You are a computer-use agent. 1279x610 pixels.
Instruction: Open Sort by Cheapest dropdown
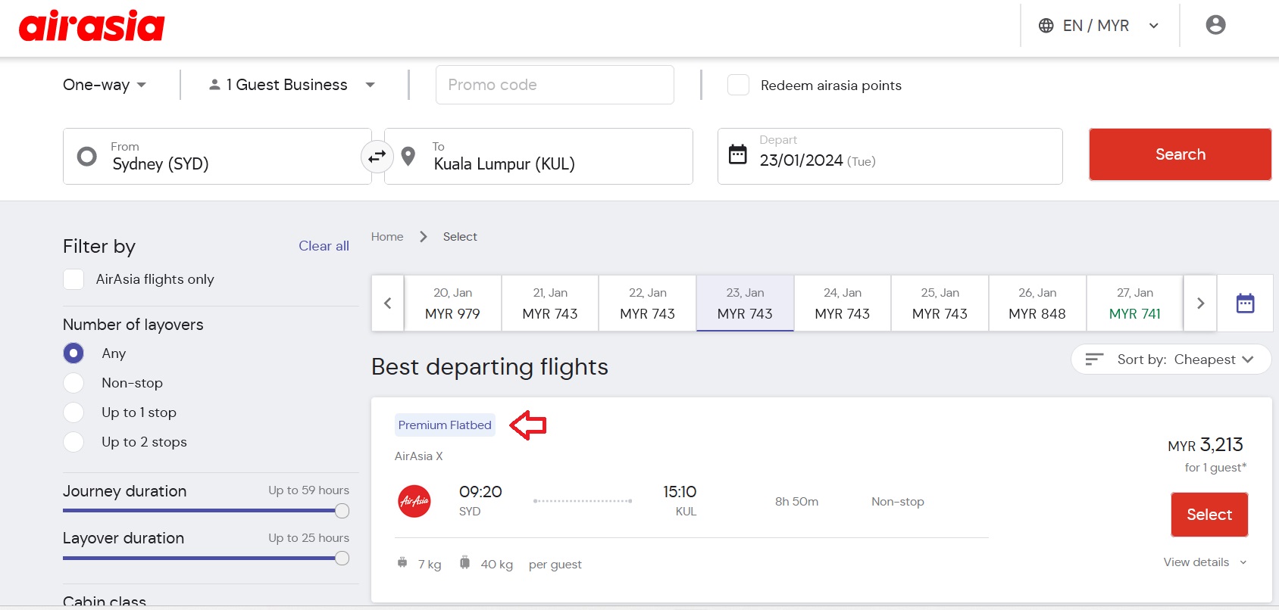pyautogui.click(x=1171, y=359)
